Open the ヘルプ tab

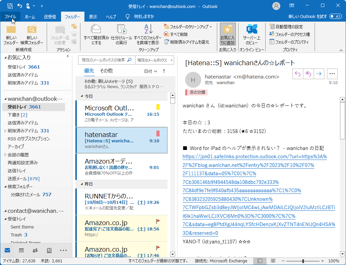tap(111, 17)
